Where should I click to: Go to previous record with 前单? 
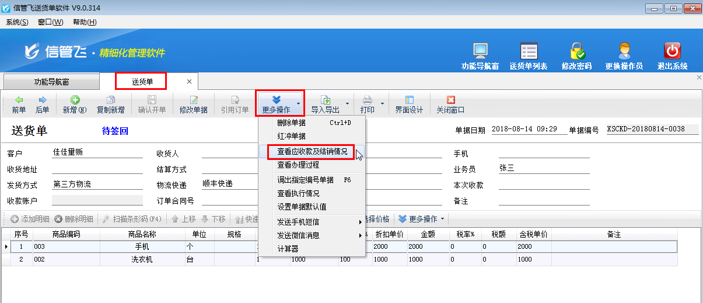click(19, 104)
